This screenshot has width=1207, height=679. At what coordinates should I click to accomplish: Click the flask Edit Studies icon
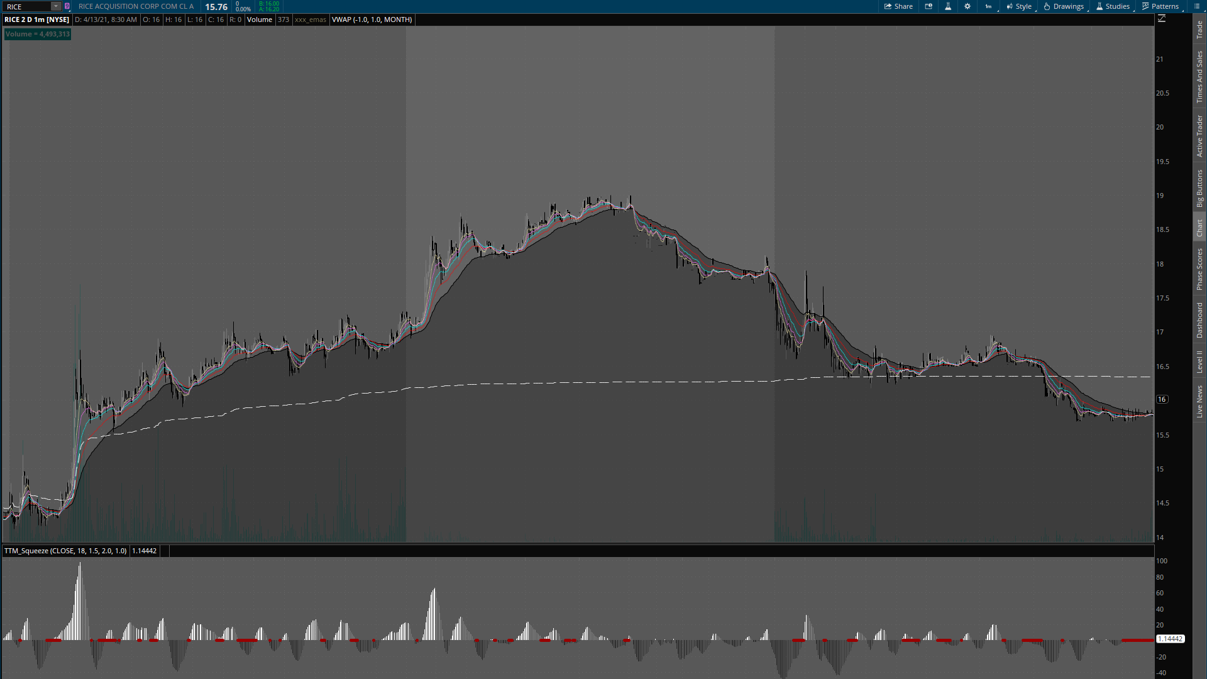coord(948,6)
